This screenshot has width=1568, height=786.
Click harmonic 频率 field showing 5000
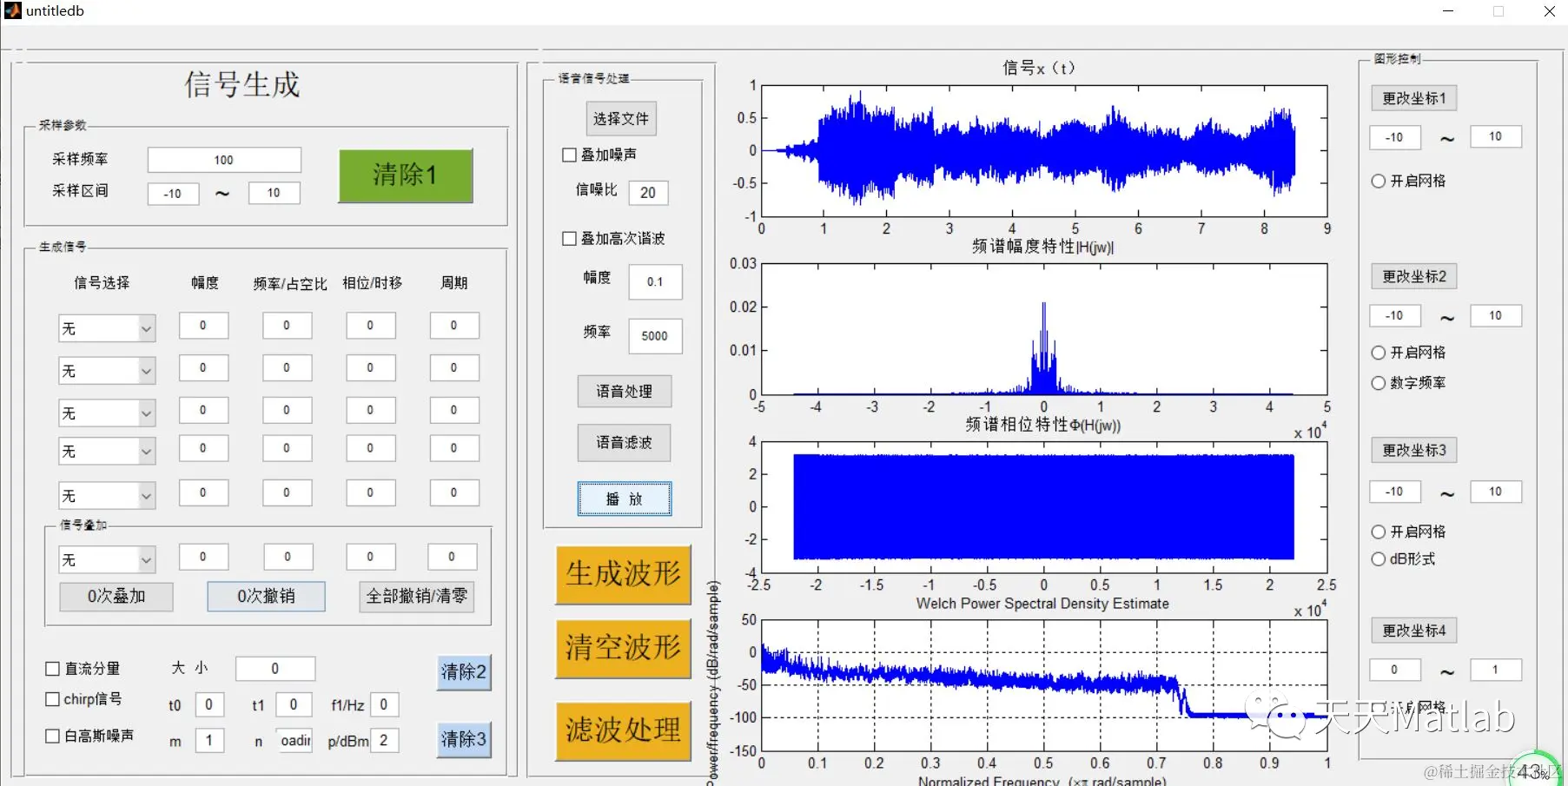pos(655,336)
